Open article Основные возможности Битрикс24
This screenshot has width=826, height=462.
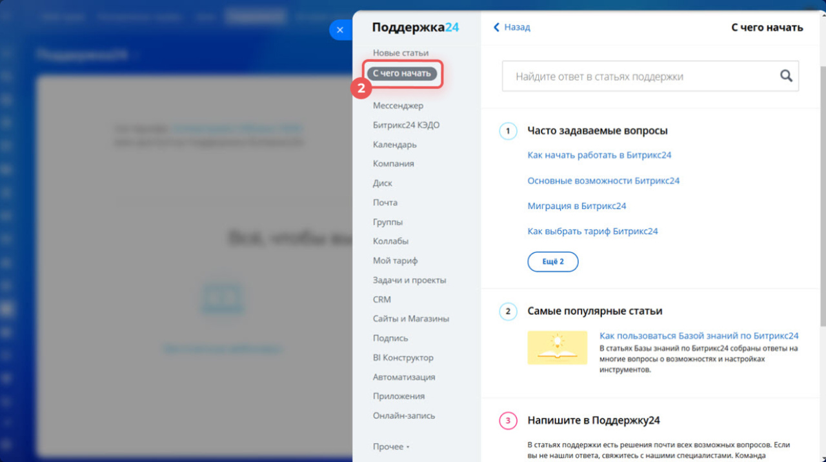[x=603, y=181]
